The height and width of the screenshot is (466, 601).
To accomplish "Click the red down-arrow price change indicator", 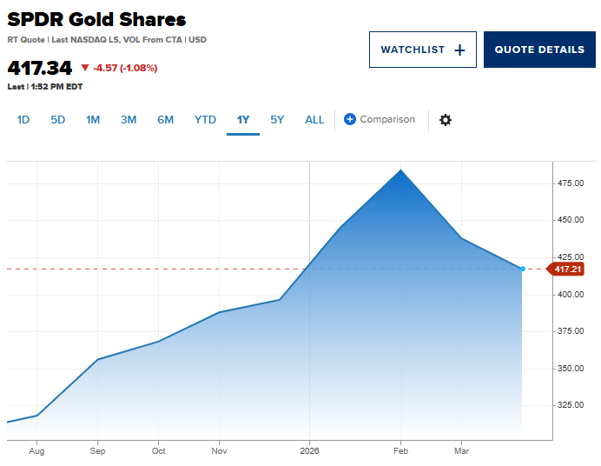I will pyautogui.click(x=85, y=68).
